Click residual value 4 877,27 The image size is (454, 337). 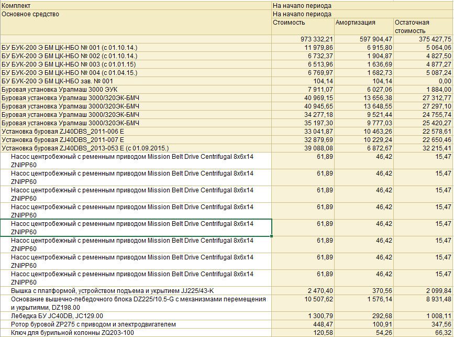click(424, 64)
